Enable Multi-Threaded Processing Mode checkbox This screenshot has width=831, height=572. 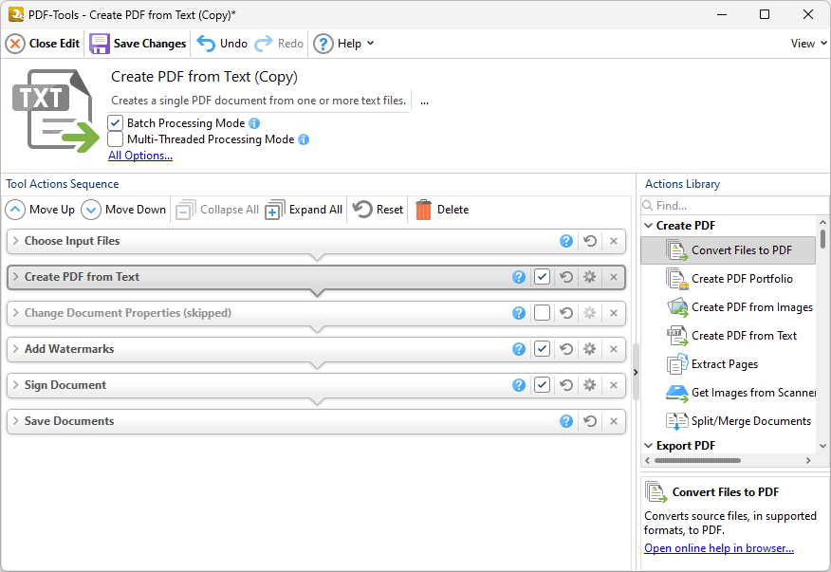[115, 139]
